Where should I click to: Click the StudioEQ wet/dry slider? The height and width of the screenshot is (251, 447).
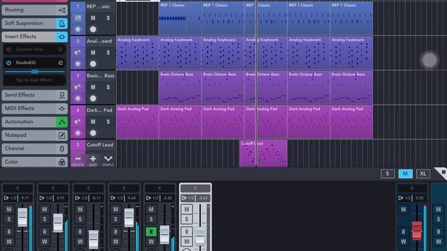35,72
